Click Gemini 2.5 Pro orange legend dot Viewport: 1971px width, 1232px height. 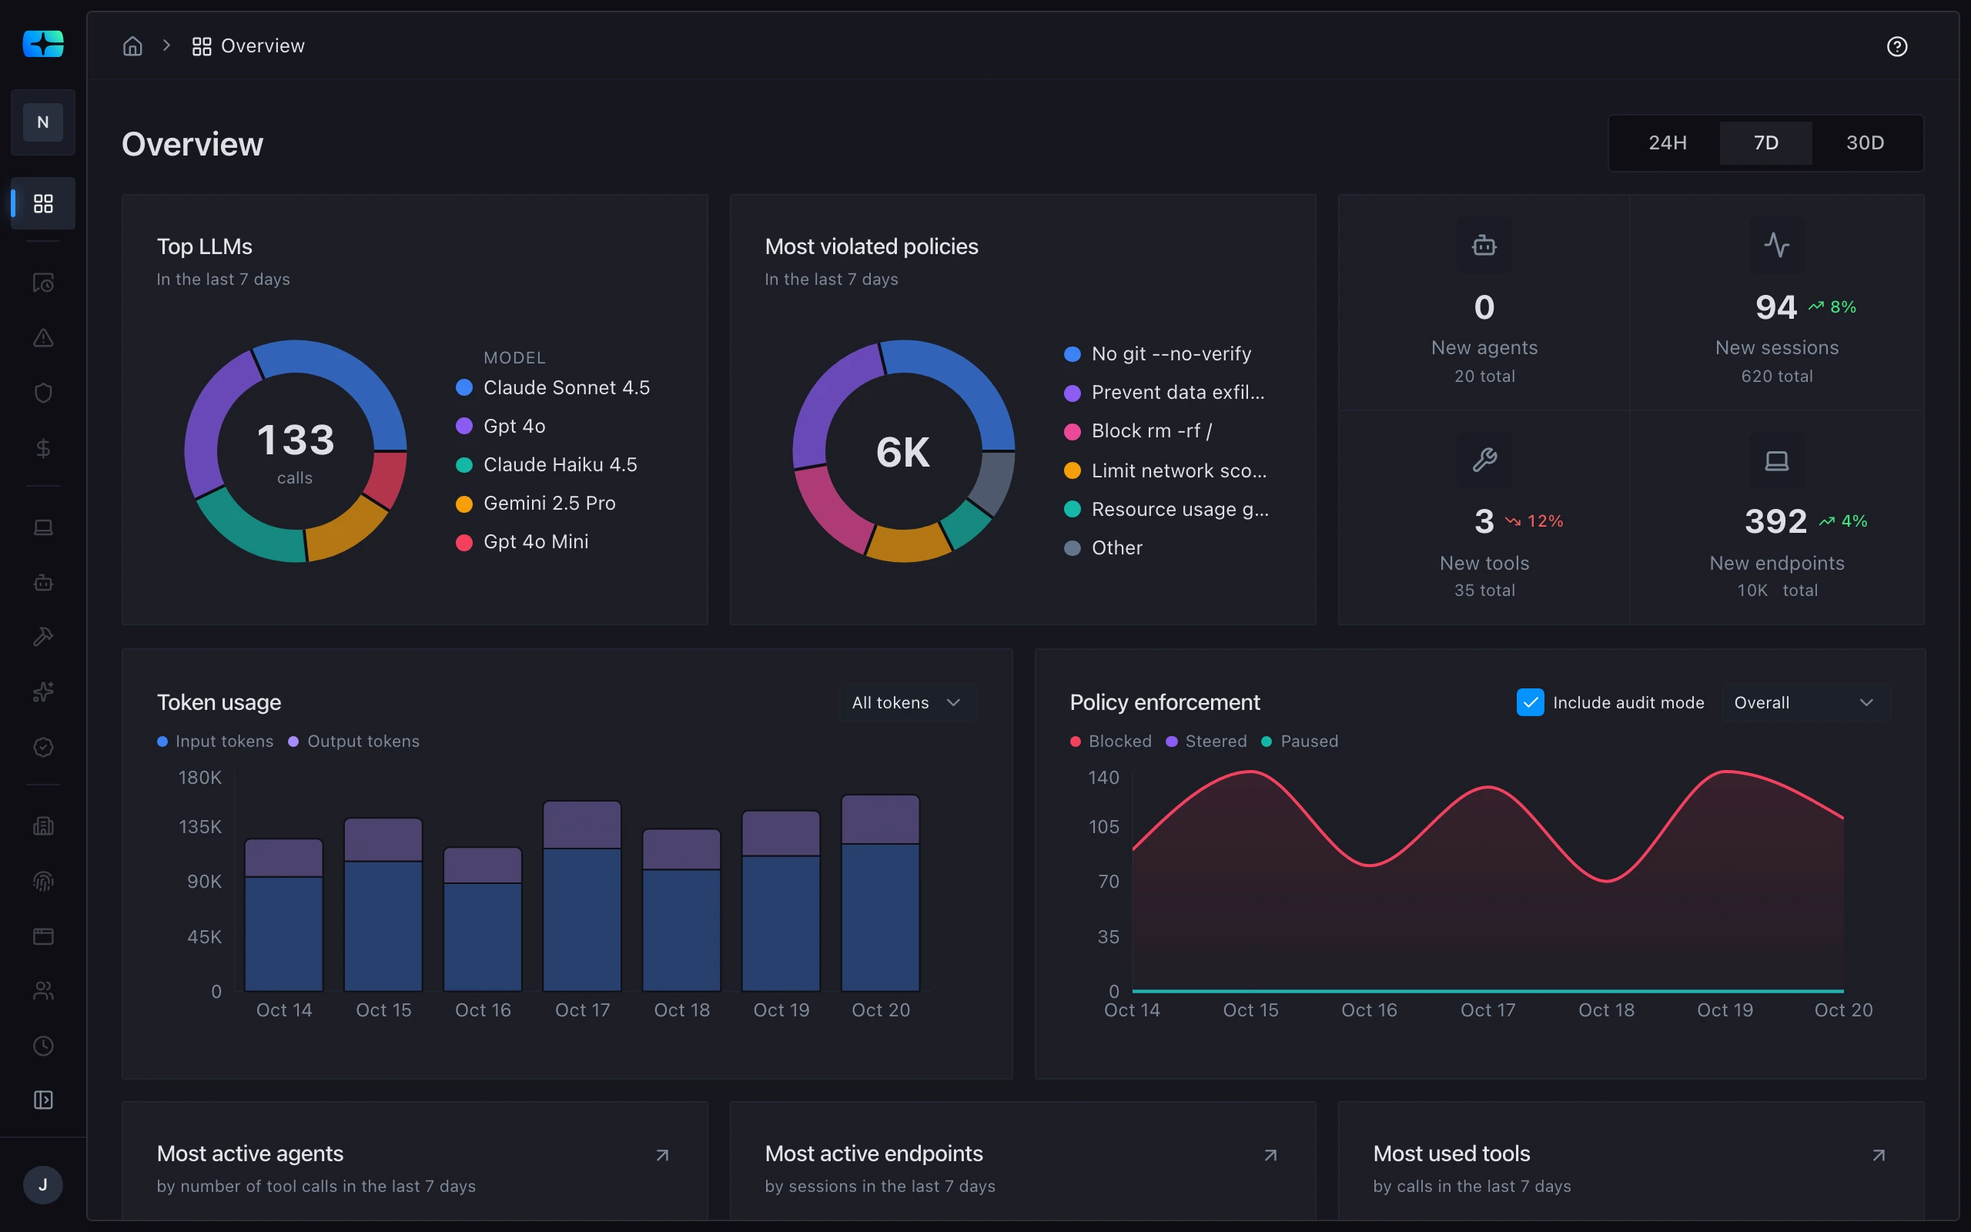pyautogui.click(x=464, y=504)
